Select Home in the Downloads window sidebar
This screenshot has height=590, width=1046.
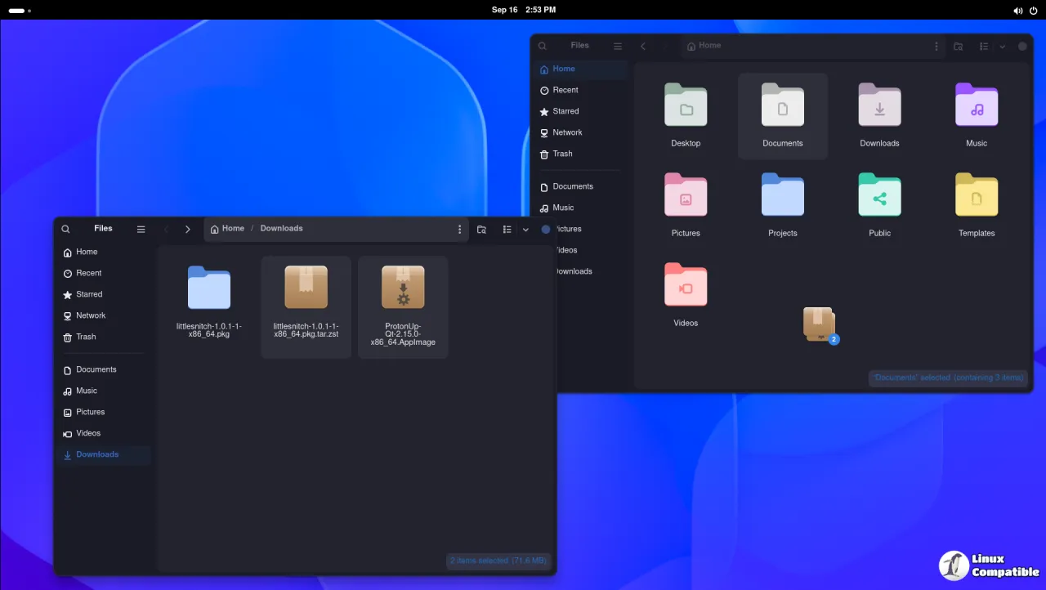pyautogui.click(x=104, y=252)
